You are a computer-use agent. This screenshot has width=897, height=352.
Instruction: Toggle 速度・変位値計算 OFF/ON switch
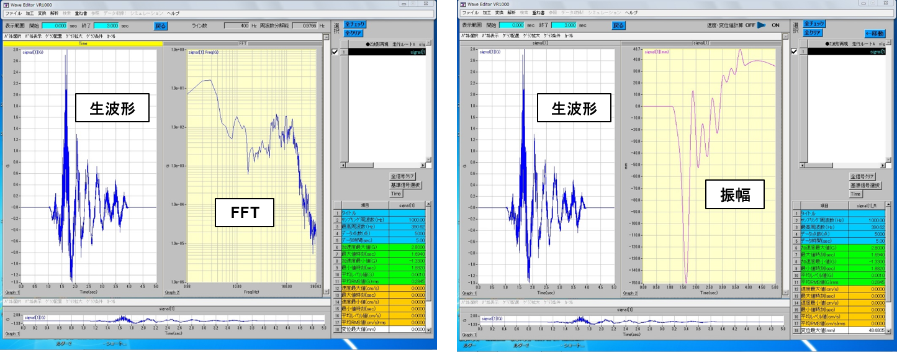(762, 25)
